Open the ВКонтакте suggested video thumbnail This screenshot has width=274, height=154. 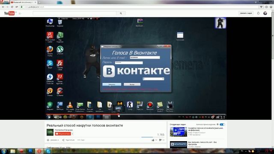[179, 145]
